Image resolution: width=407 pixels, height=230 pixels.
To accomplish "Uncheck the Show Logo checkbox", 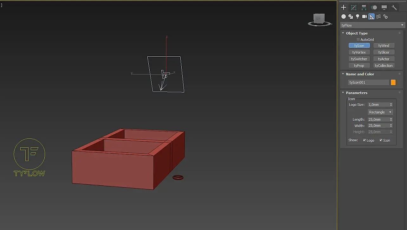I will (365, 140).
